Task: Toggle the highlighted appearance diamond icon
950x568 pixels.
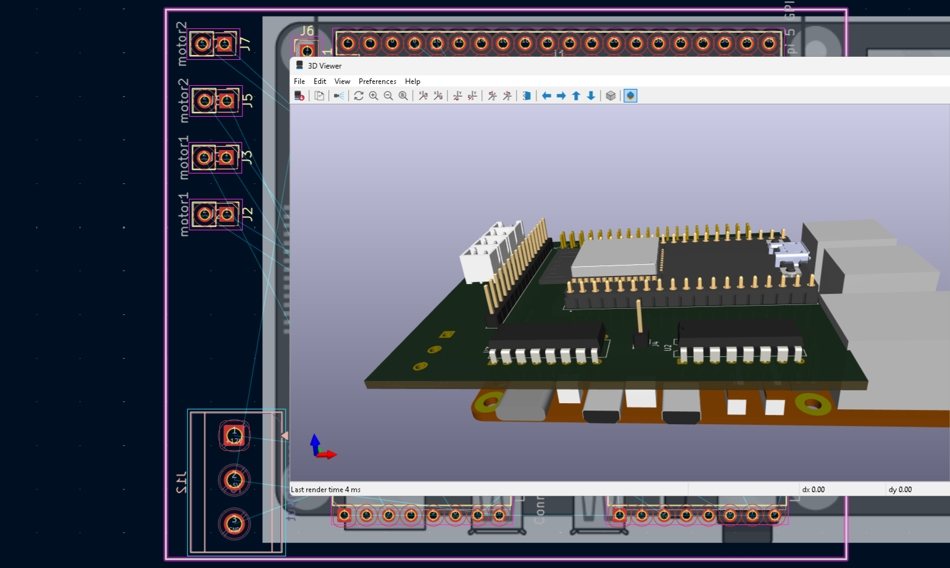Action: (630, 96)
